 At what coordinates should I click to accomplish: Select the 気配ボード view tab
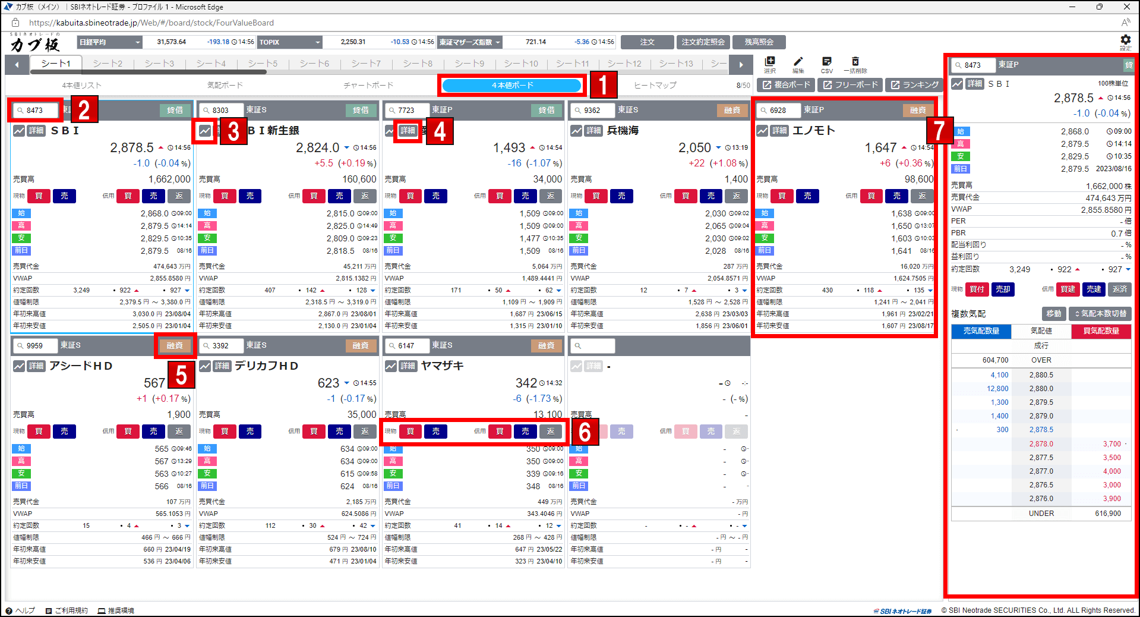click(225, 86)
